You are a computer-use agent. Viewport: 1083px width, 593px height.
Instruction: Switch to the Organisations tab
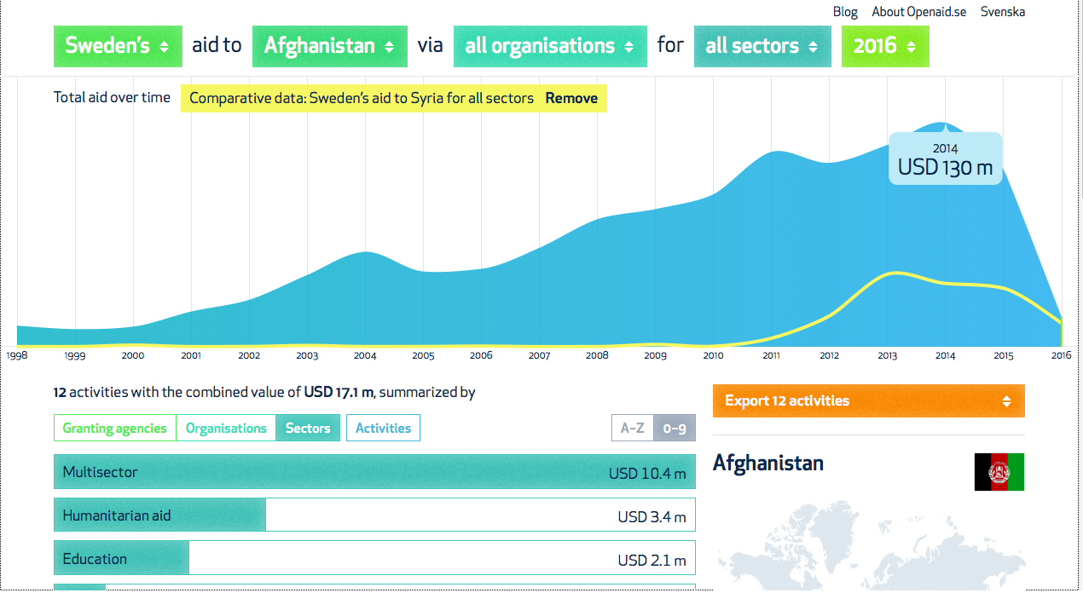pyautogui.click(x=226, y=428)
